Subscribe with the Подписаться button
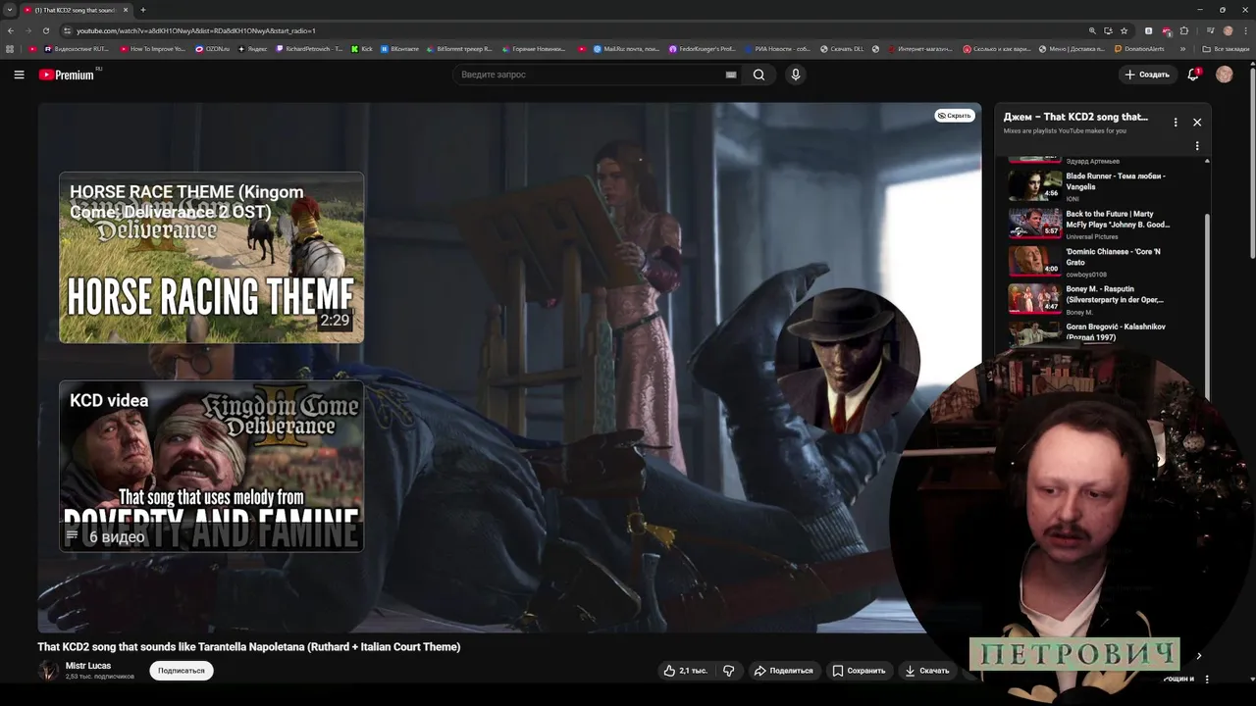 [x=182, y=671]
